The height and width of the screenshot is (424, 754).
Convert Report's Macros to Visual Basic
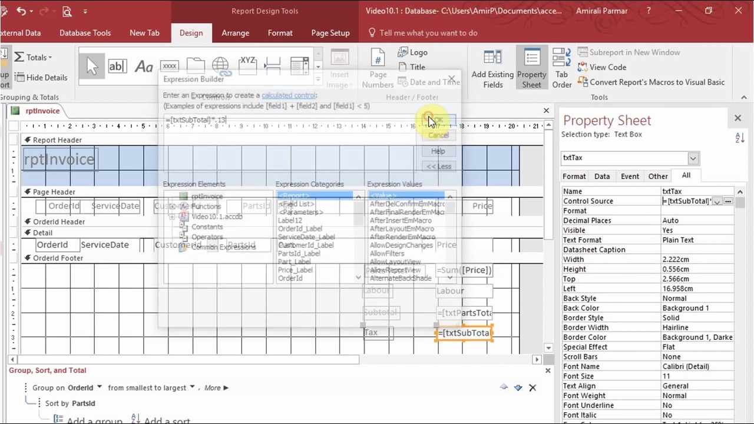pyautogui.click(x=651, y=82)
